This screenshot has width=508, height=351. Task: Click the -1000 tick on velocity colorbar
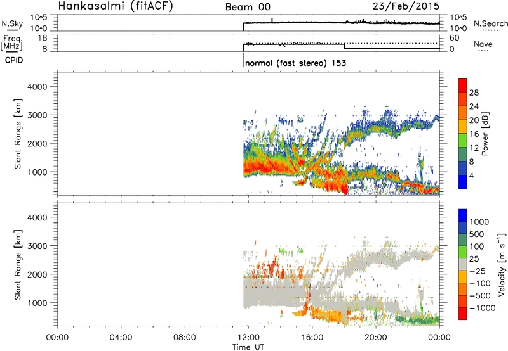(x=482, y=308)
